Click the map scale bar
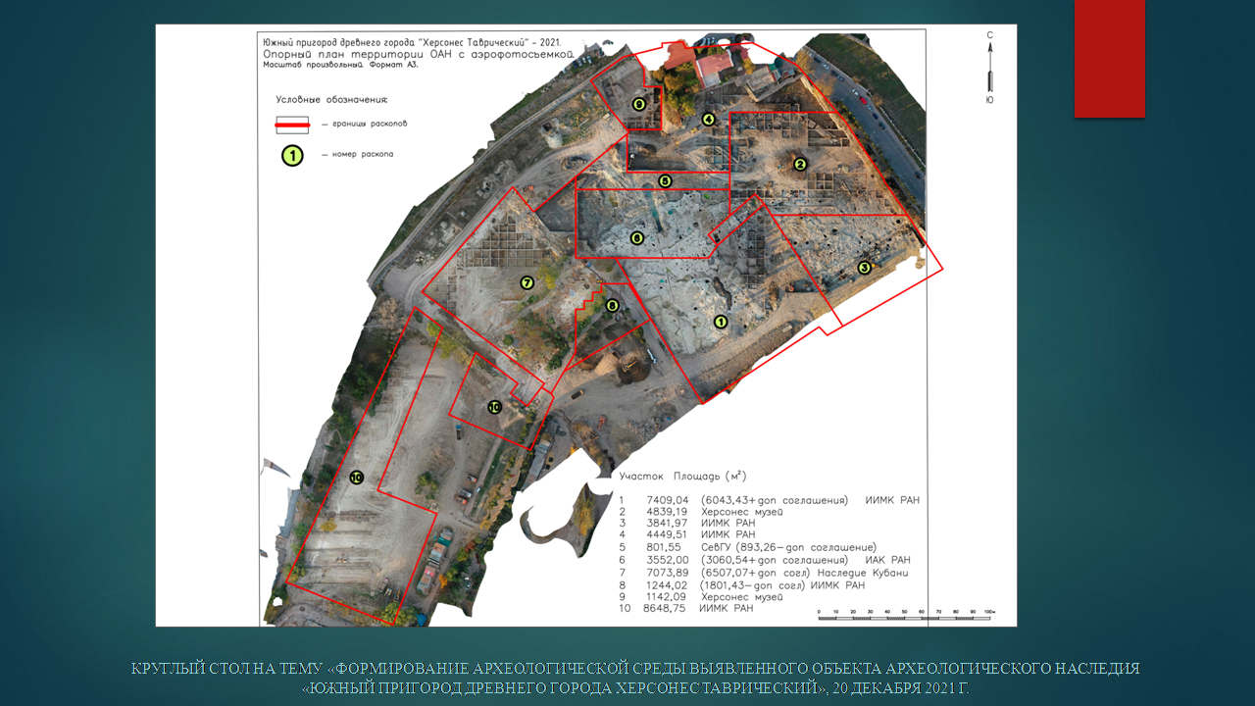 pyautogui.click(x=906, y=616)
